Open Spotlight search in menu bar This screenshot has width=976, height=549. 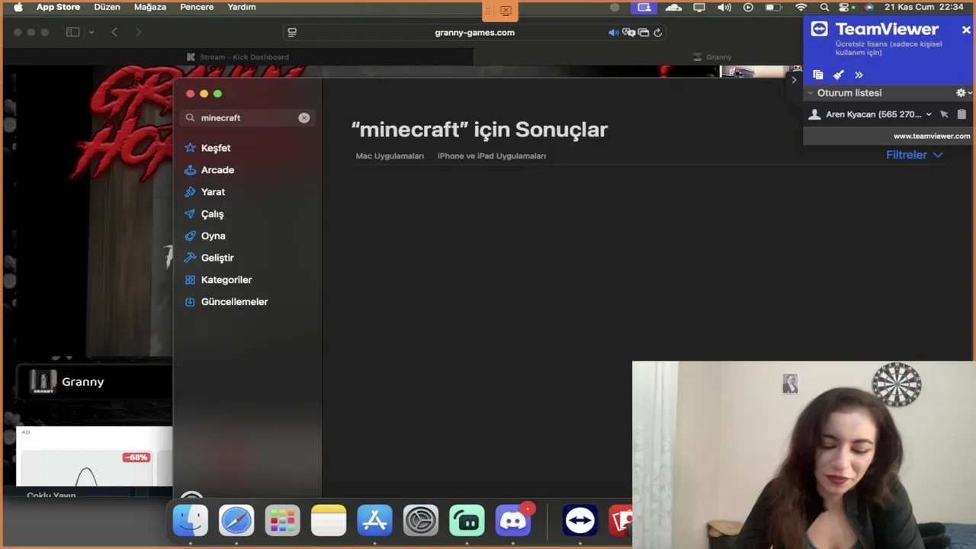click(x=824, y=7)
